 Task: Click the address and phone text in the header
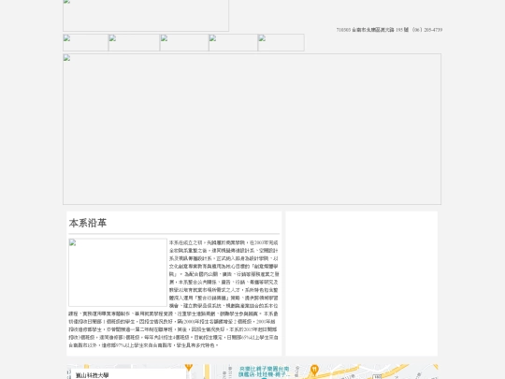389,30
